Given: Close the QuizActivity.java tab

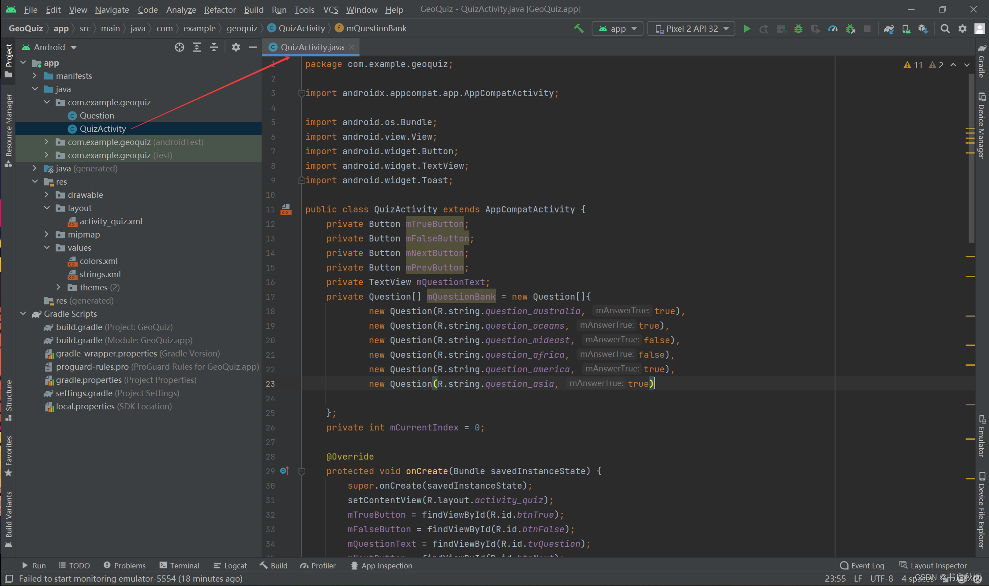Looking at the screenshot, I should (x=352, y=47).
